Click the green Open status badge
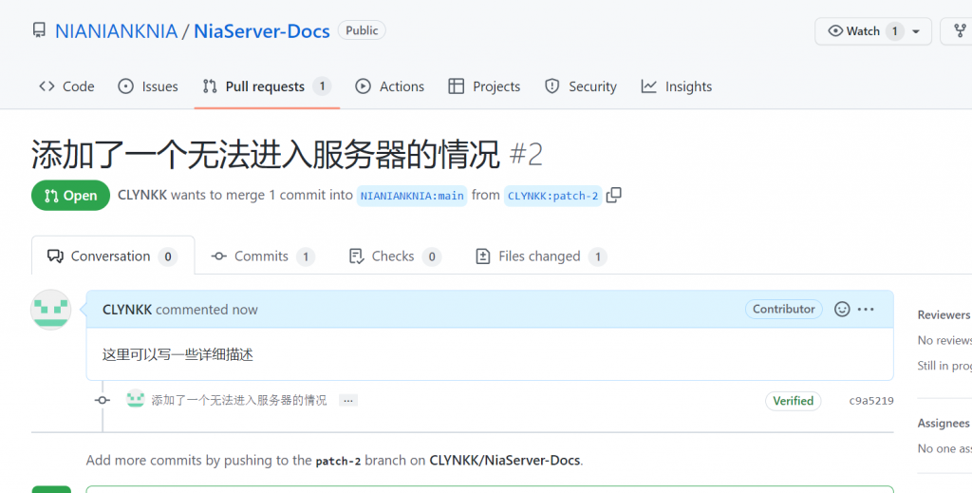972x493 pixels. pos(70,196)
